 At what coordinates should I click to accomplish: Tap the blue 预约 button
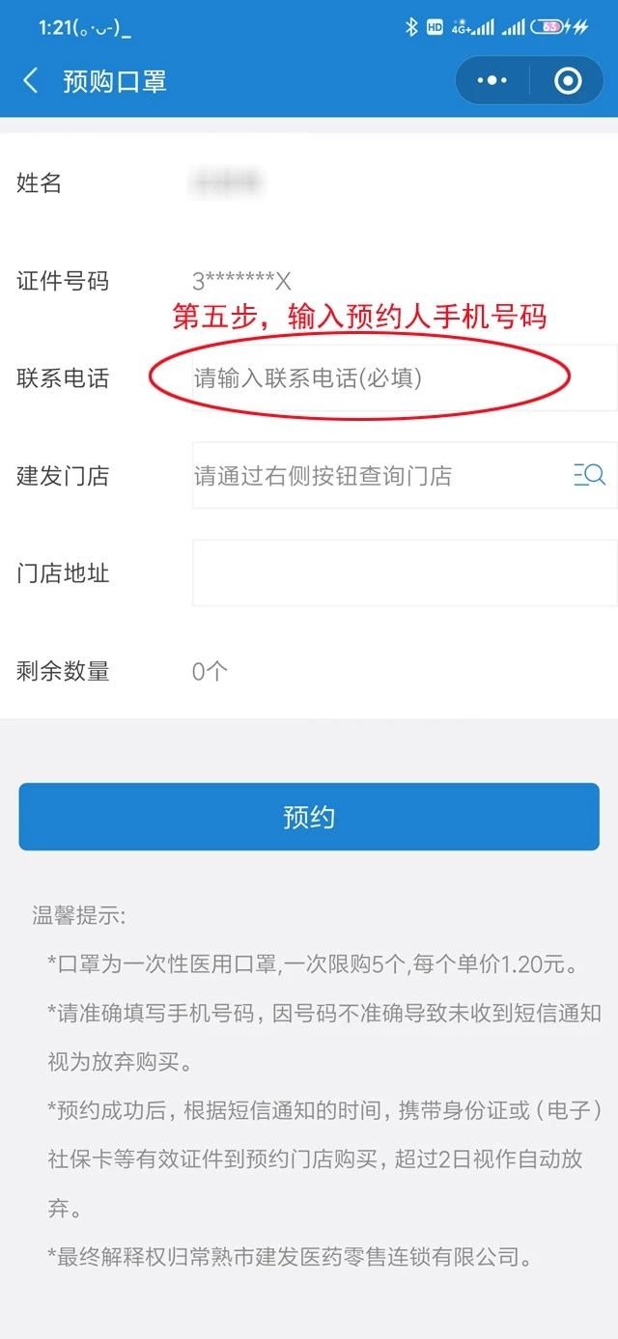pos(309,817)
